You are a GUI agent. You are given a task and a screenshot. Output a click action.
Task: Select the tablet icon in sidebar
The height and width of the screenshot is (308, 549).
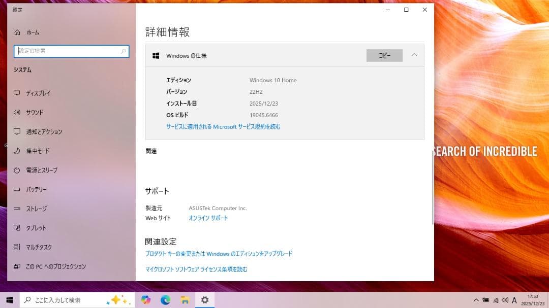(17, 228)
